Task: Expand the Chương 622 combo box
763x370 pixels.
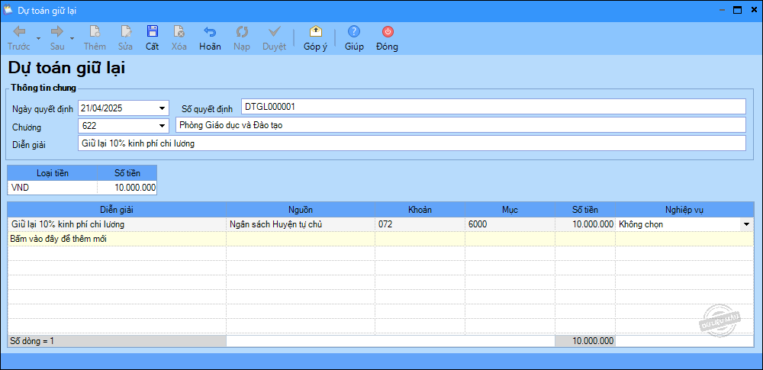Action: coord(163,126)
